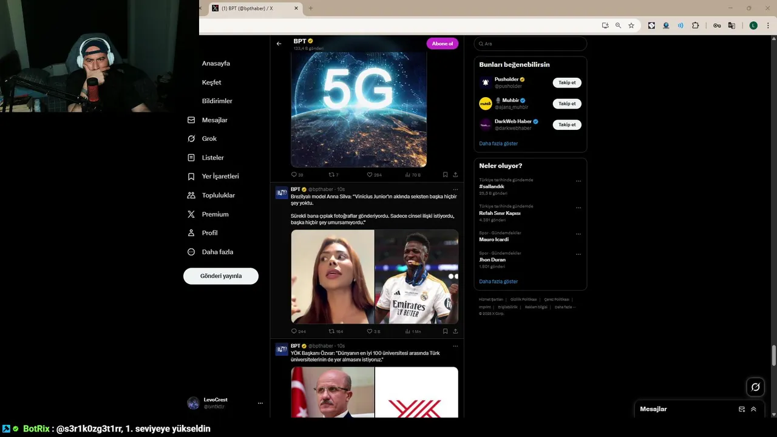
Task: Compose new message in Mesajlar drawer
Action: pos(742,409)
